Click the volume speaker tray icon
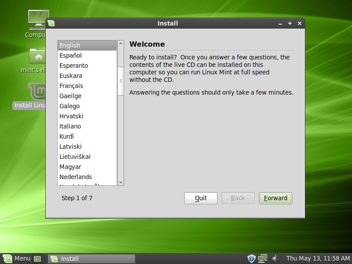The width and height of the screenshot is (352, 264). (x=275, y=259)
